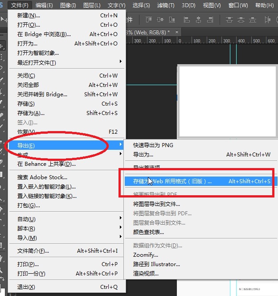Expand the 最近打开文件(T) submenu arrow
278x296 pixels.
(121, 62)
